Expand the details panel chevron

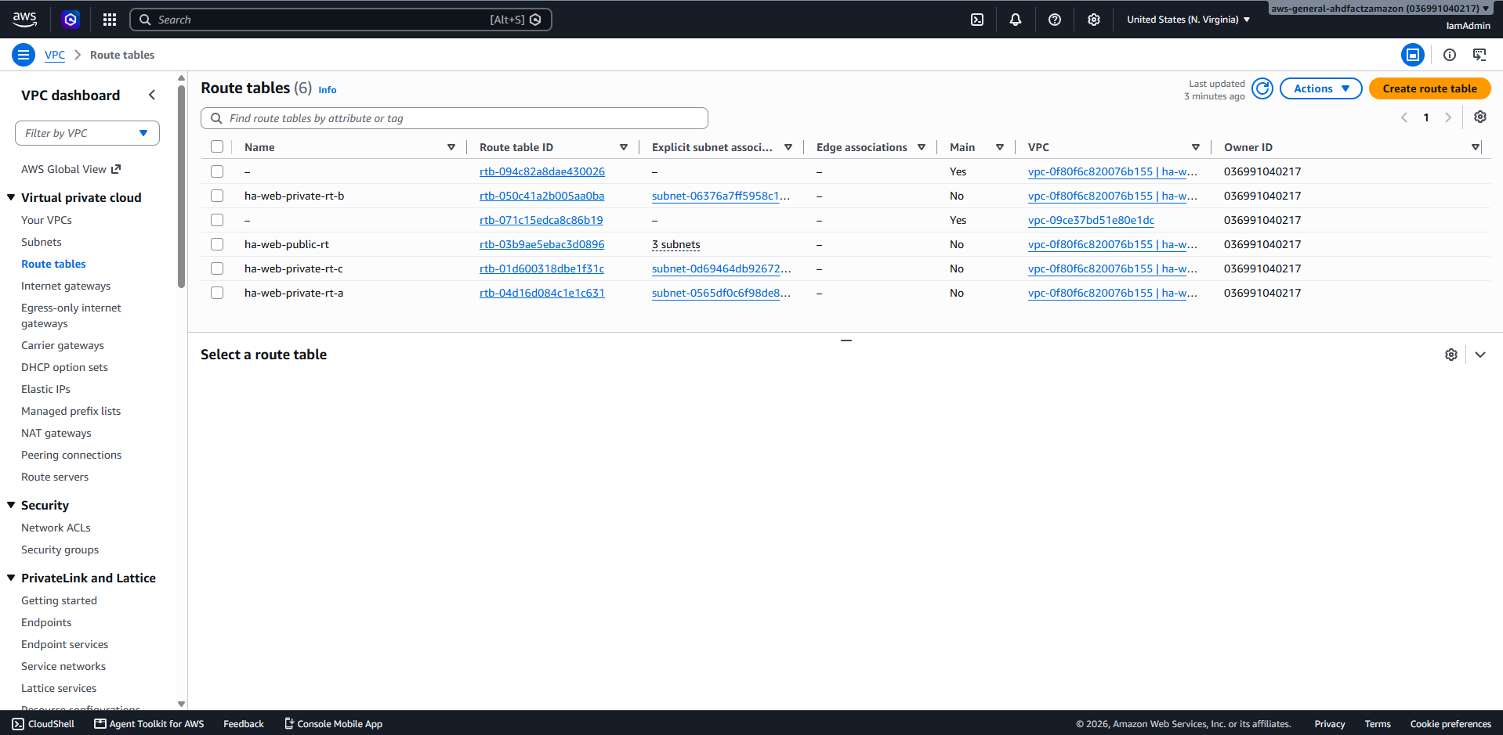1480,355
